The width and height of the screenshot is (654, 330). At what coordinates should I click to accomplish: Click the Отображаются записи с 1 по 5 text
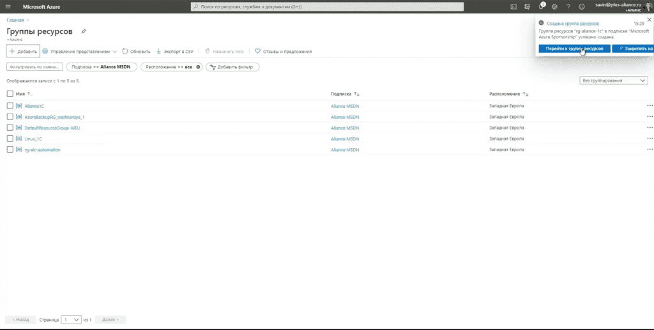43,81
